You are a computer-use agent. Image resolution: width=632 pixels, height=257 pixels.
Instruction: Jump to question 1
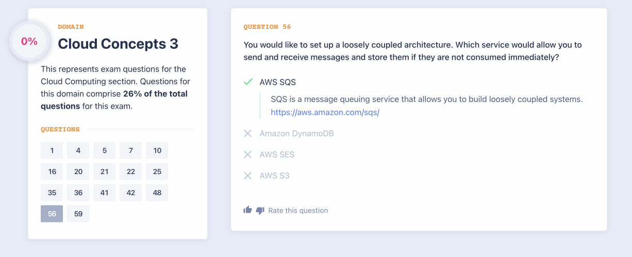pyautogui.click(x=52, y=150)
